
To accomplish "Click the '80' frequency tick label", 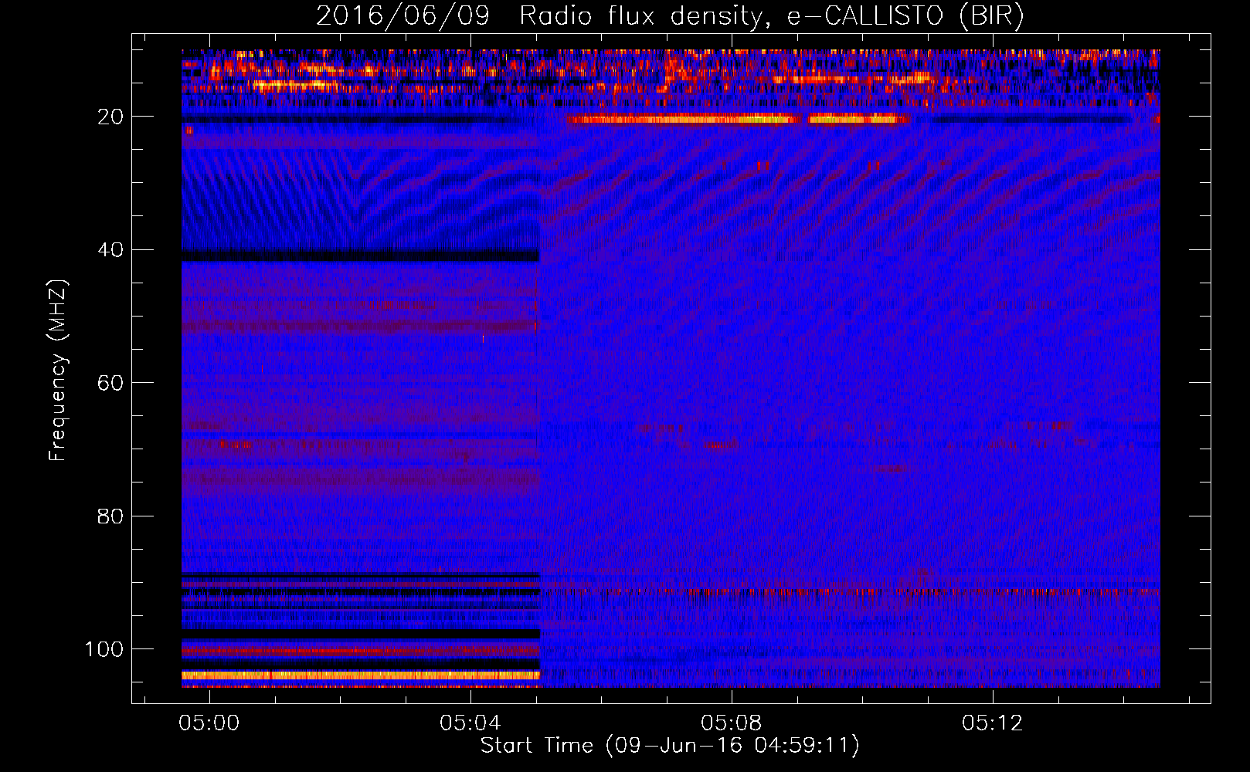I will (110, 516).
